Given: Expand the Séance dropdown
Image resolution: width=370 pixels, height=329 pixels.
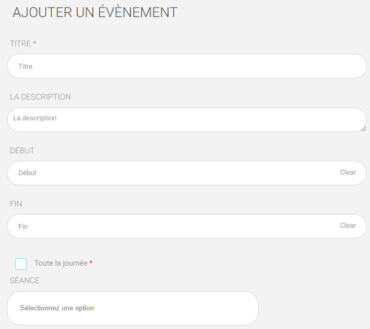Looking at the screenshot, I should pos(132,308).
